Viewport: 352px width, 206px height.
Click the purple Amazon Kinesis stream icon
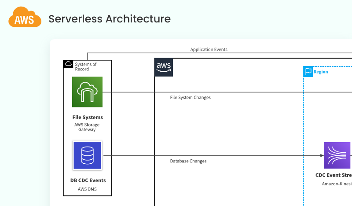[337, 155]
